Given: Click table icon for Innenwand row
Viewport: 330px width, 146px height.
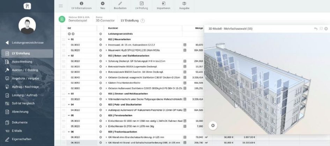Looking at the screenshot, I should 185,45.
